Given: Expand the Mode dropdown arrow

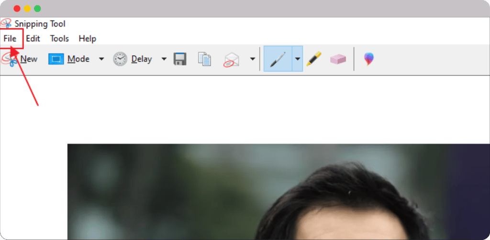Looking at the screenshot, I should click(101, 59).
